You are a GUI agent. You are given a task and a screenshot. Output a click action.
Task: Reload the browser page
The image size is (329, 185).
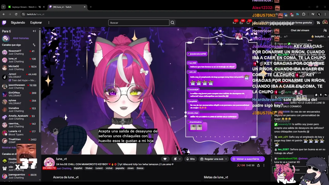coord(16,14)
